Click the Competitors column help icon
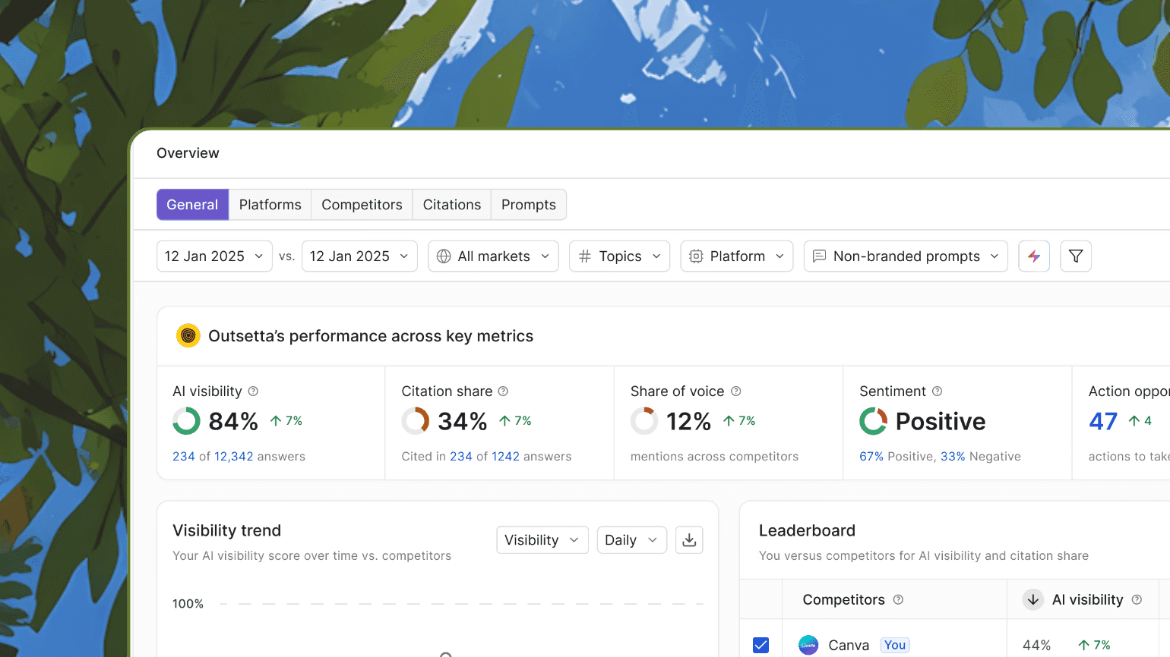Viewport: 1170px width, 657px height. tap(899, 600)
